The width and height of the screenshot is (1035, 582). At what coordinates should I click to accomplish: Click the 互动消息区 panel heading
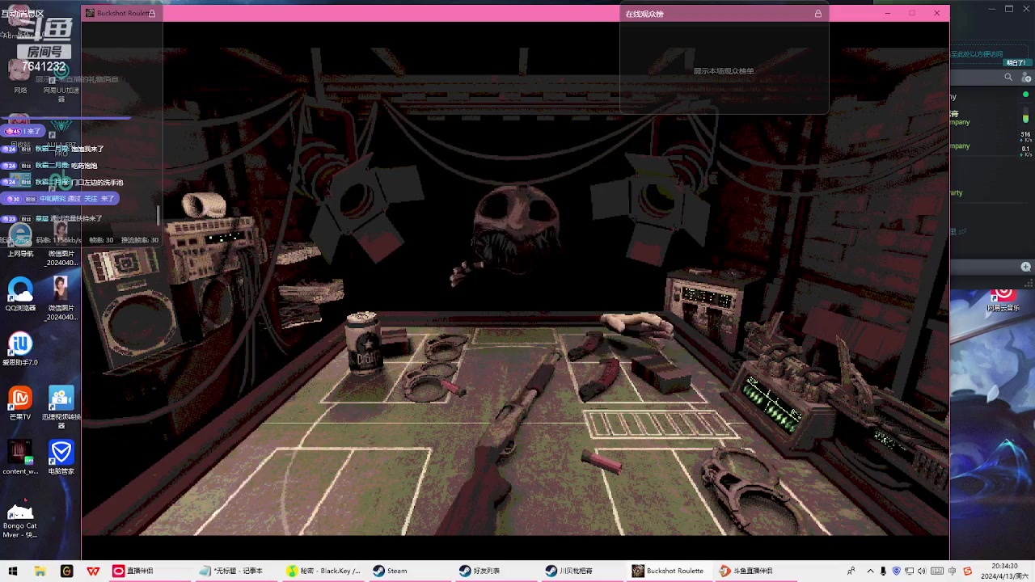coord(23,14)
